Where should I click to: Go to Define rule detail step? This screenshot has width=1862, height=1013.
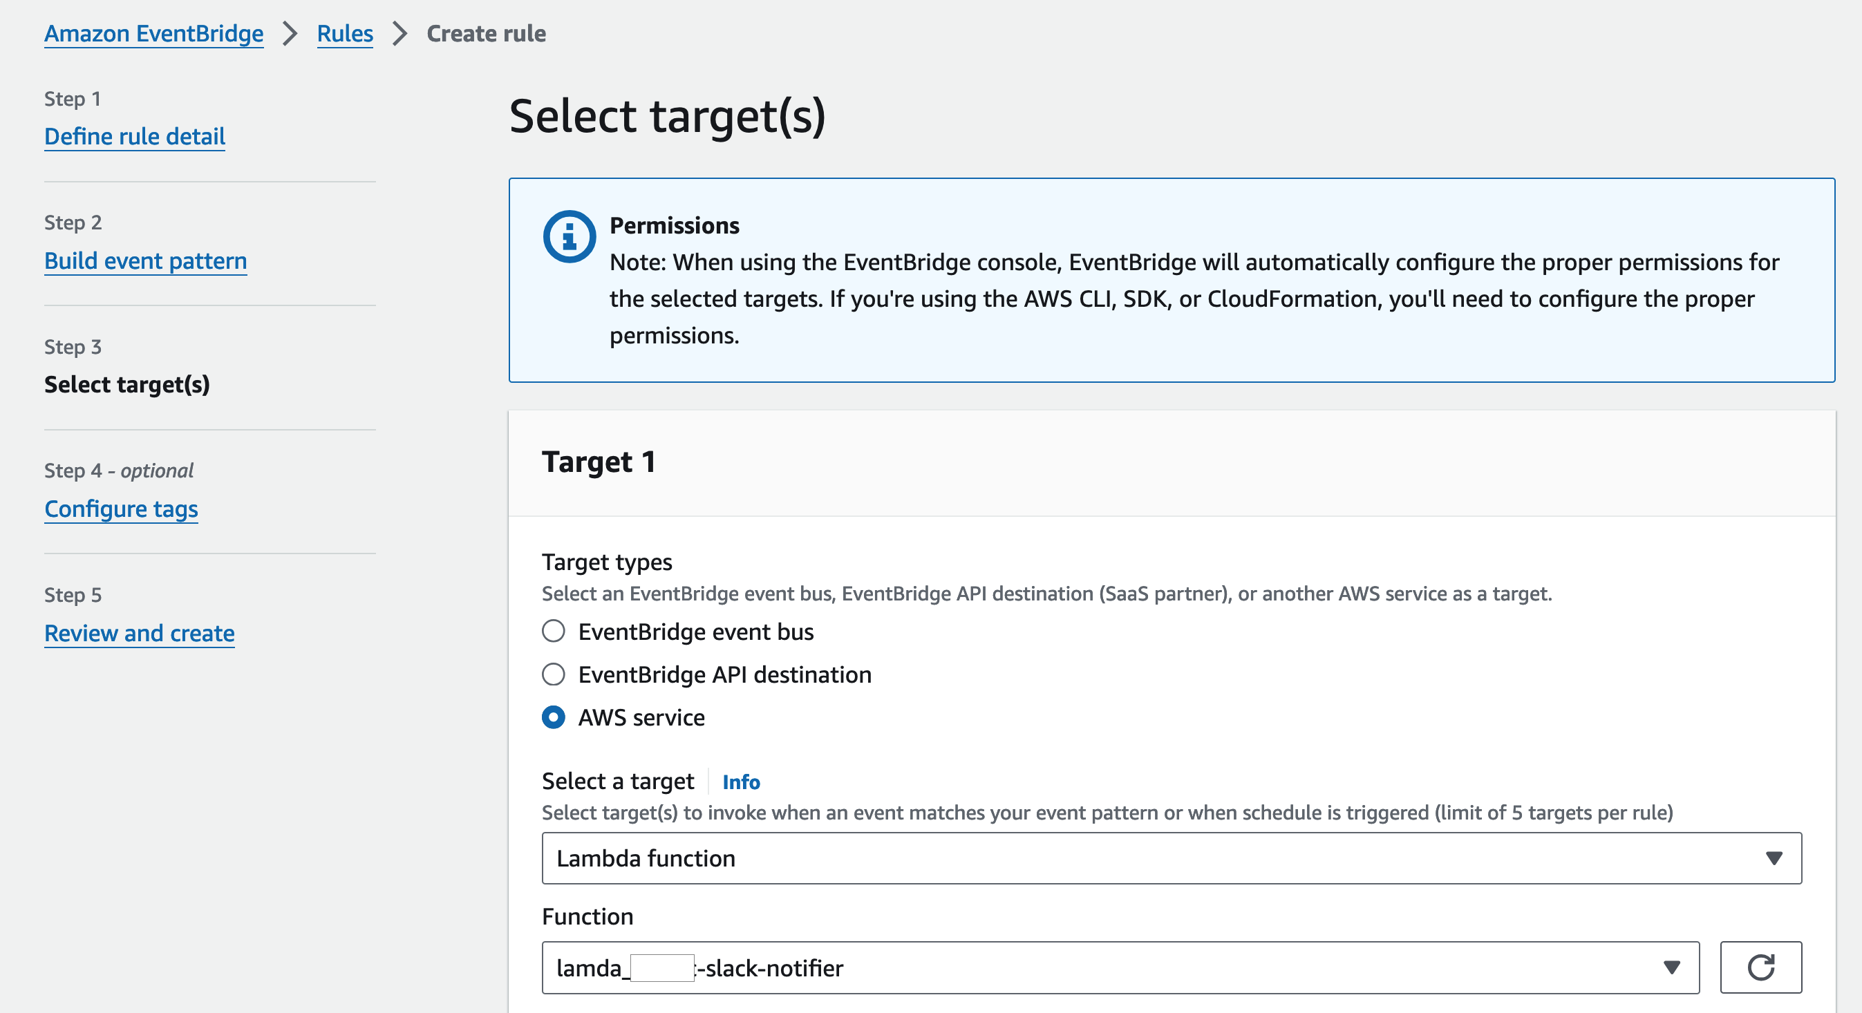tap(135, 136)
